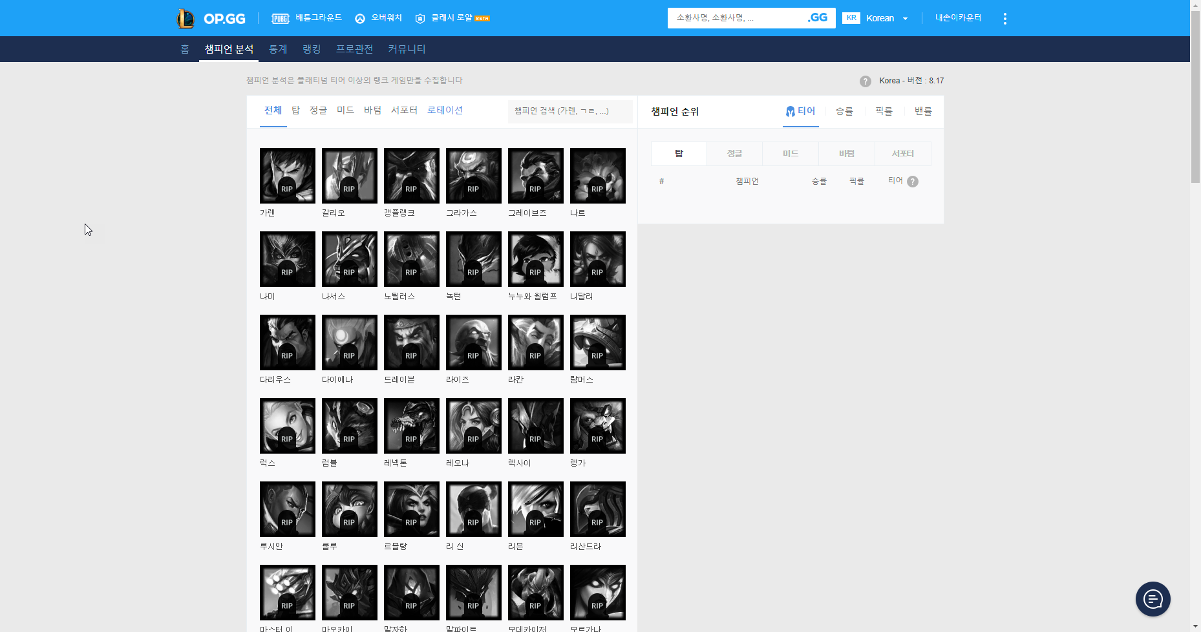Image resolution: width=1201 pixels, height=632 pixels.
Task: Select the 나미 champion portrait
Action: pos(288,259)
